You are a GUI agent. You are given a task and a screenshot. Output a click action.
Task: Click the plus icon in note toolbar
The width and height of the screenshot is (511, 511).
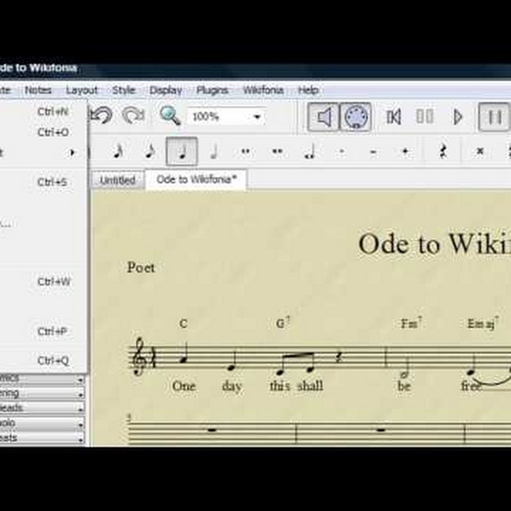tap(405, 151)
